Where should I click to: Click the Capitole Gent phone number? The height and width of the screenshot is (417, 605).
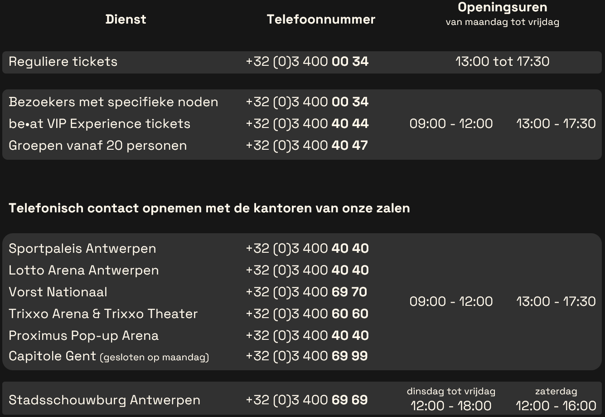tap(307, 356)
